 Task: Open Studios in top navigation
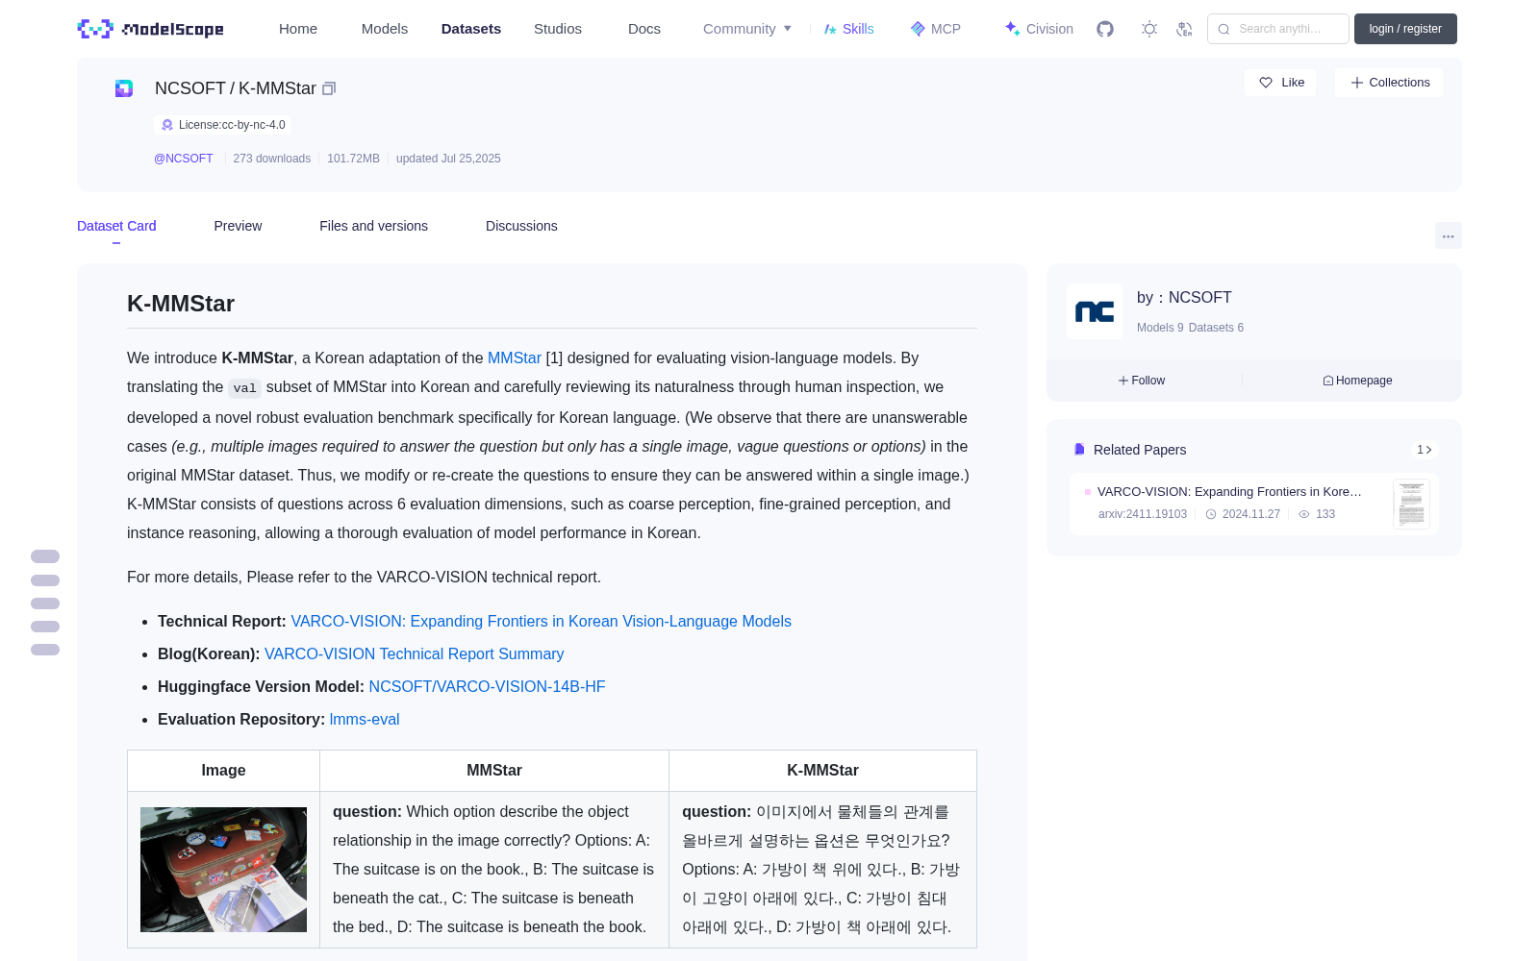[558, 29]
